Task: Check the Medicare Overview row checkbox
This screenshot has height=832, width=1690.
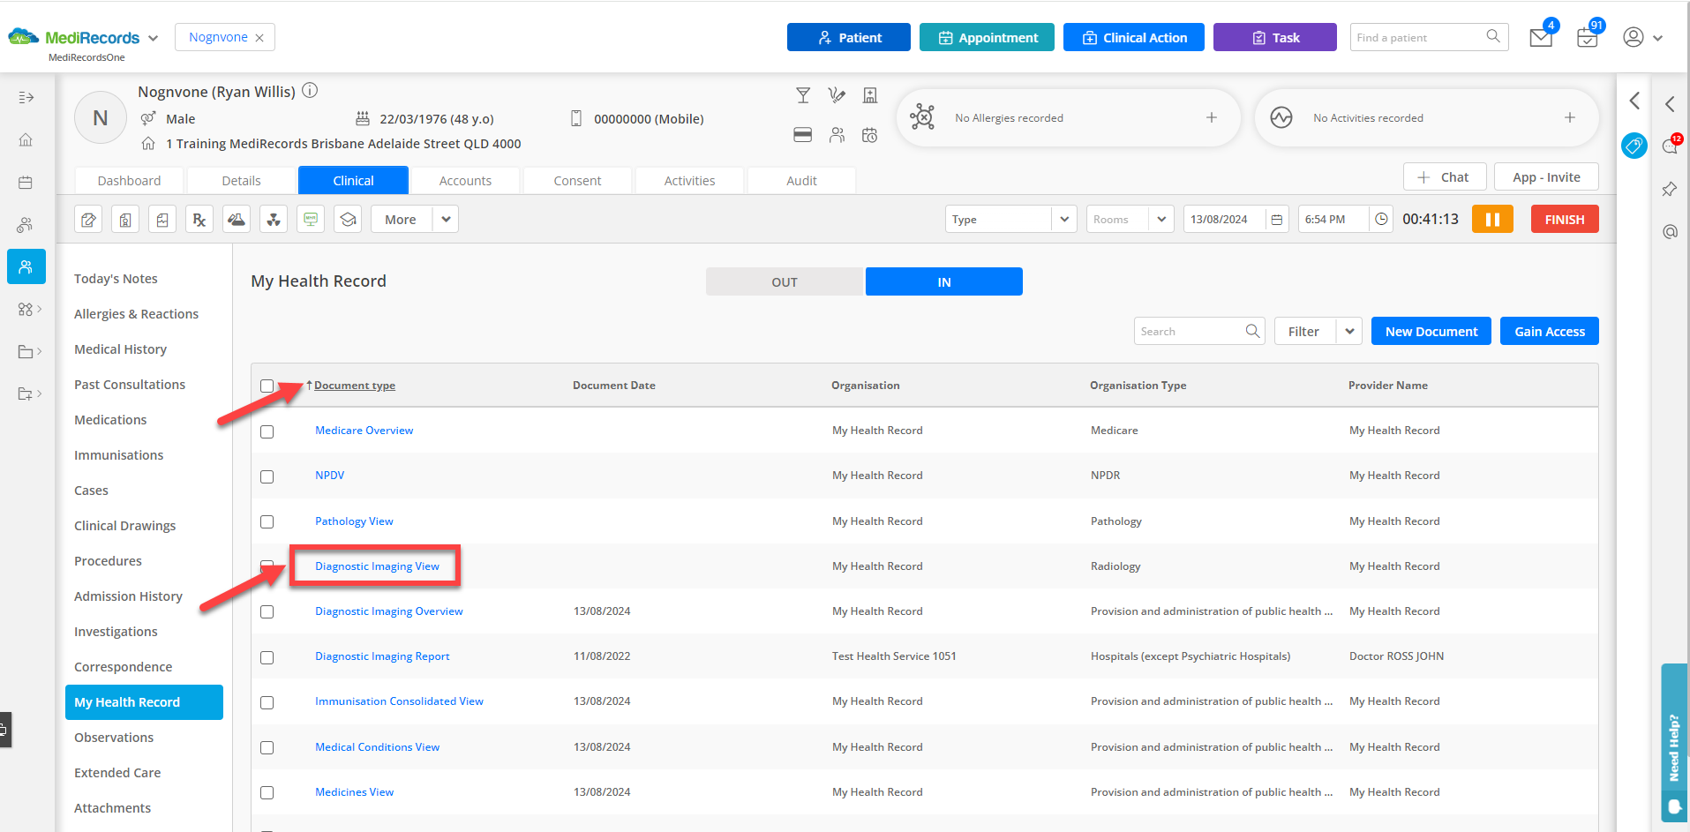Action: pos(267,431)
